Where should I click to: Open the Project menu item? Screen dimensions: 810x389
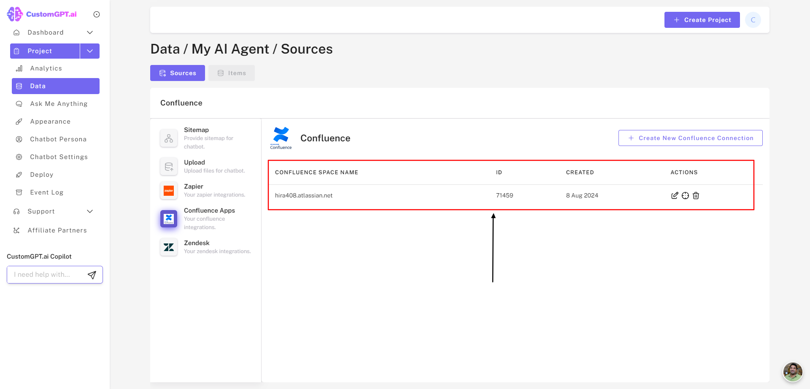pyautogui.click(x=45, y=51)
